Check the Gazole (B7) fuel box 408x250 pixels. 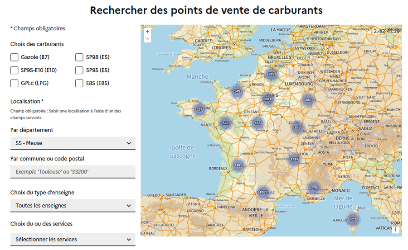15,57
